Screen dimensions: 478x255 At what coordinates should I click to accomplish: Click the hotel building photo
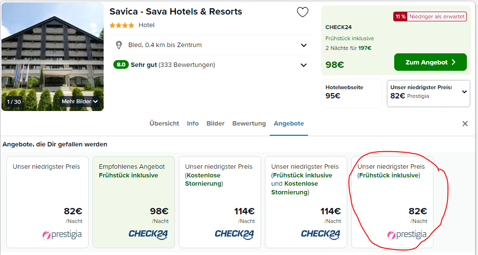pos(52,56)
